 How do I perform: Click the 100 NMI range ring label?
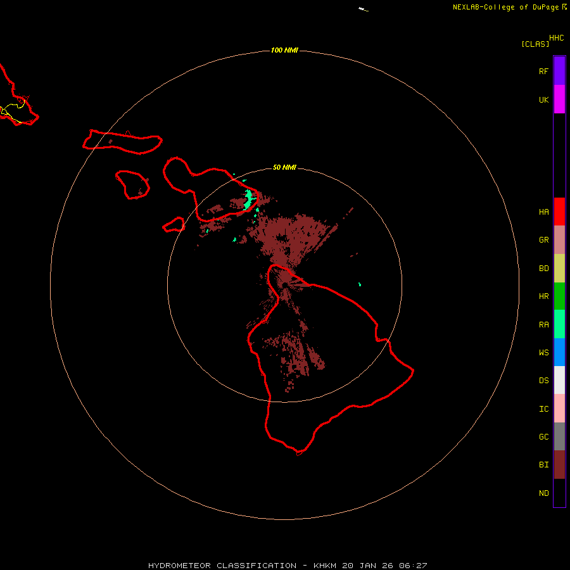click(x=284, y=50)
